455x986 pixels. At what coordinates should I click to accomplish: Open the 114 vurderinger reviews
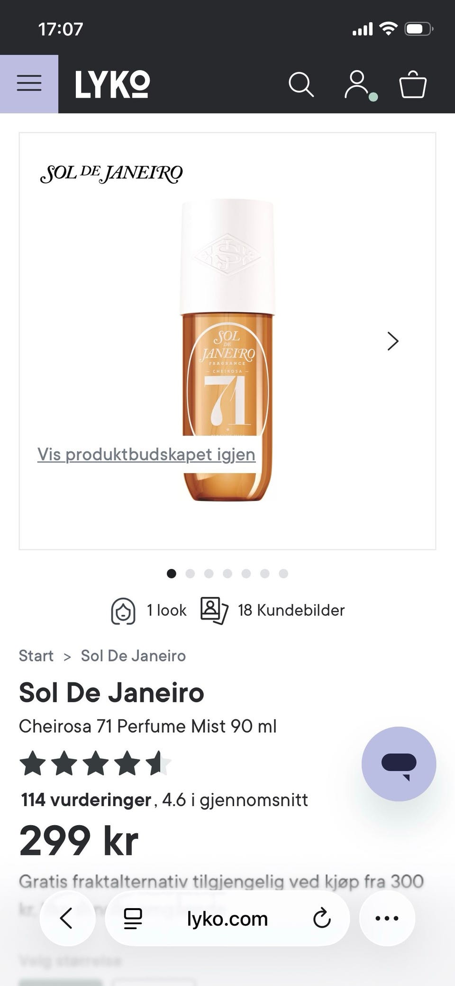tap(86, 800)
